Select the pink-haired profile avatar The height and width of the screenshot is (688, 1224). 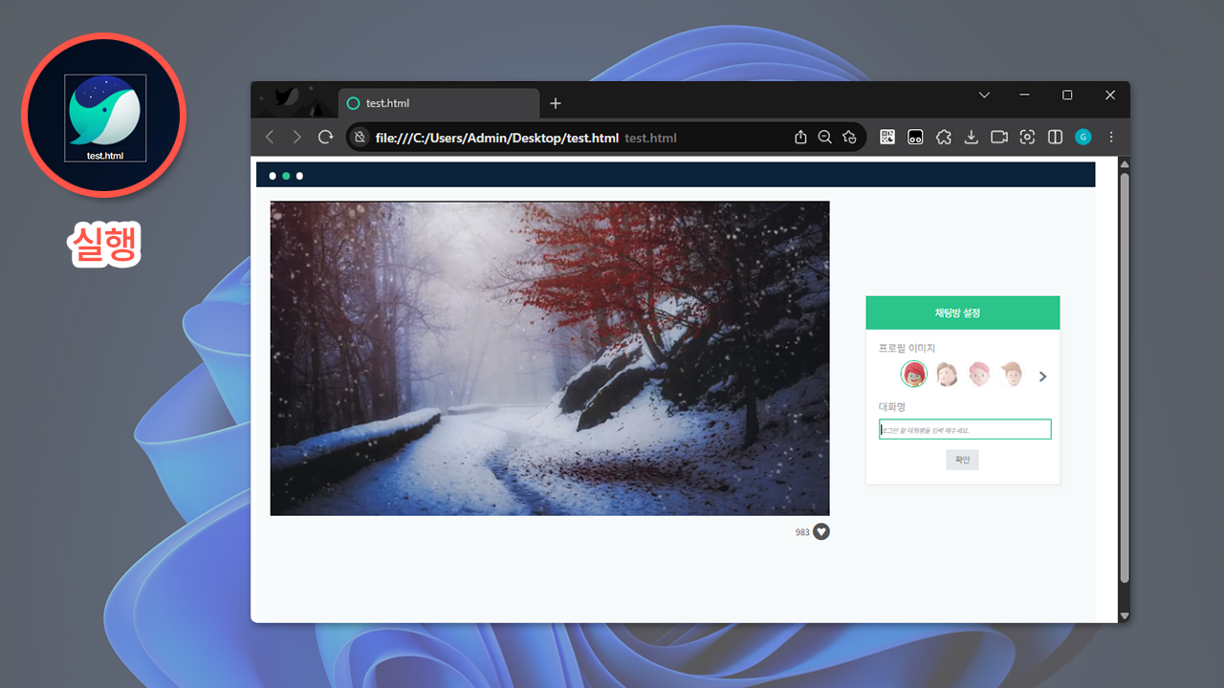(x=979, y=375)
